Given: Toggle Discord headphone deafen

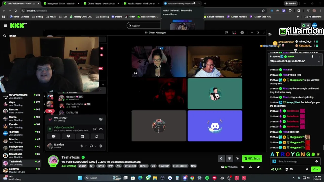Looking at the screenshot, I should [x=91, y=146].
